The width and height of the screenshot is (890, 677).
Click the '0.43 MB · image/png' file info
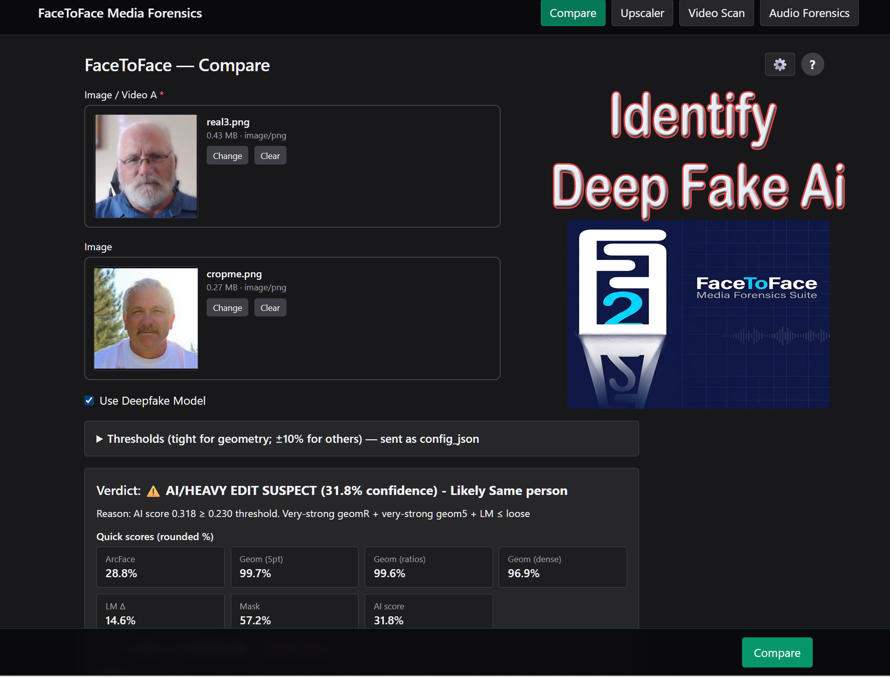coord(246,135)
